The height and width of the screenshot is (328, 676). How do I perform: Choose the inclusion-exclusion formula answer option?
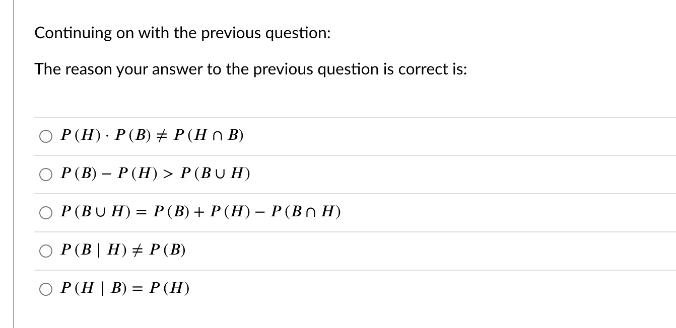[46, 212]
